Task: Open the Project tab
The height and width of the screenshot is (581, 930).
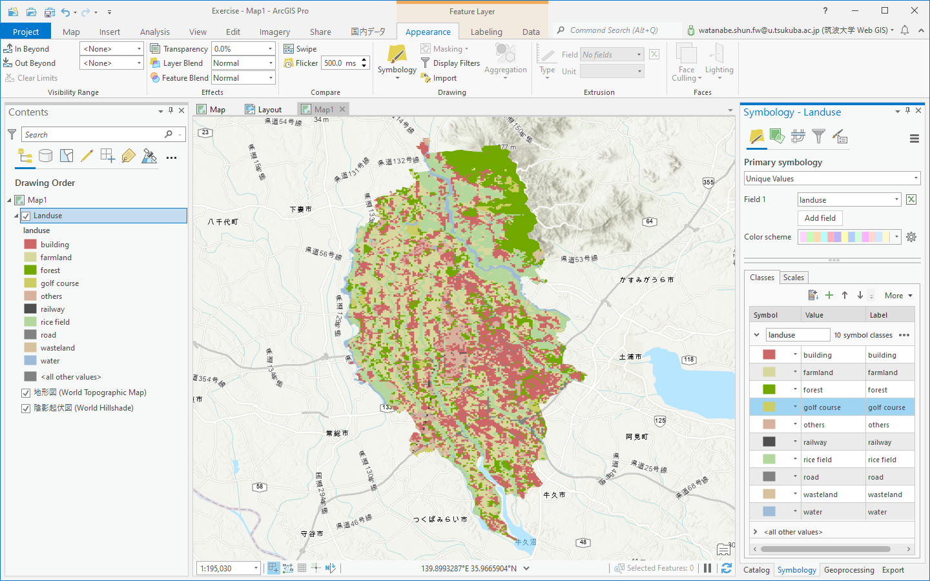Action: coord(26,32)
